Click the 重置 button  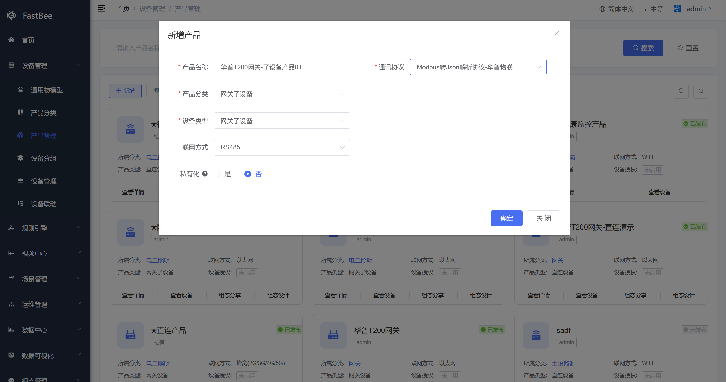tap(688, 48)
